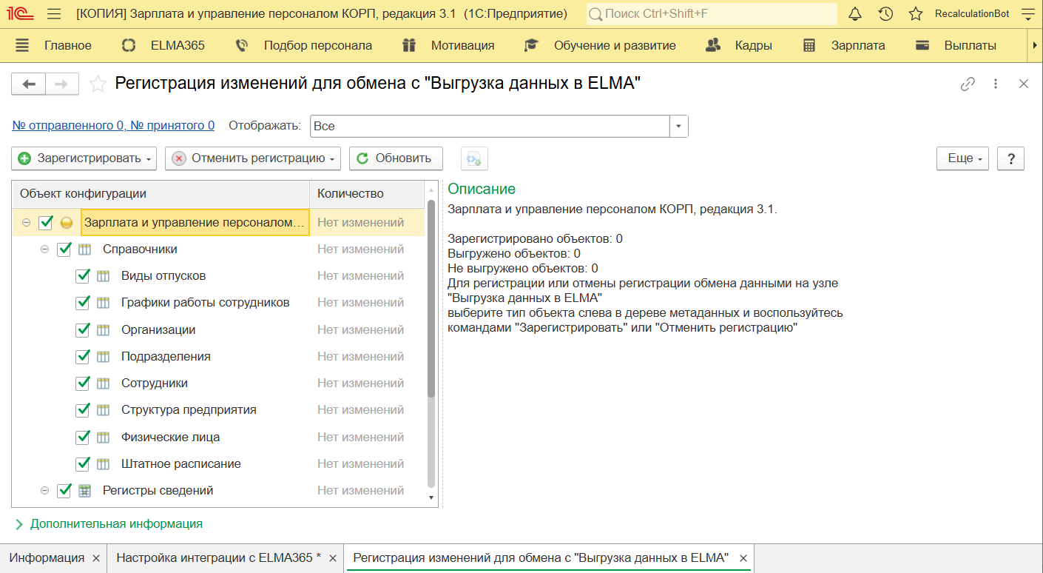Viewport: 1043px width, 573px height.
Task: Switch to Настройка интеграции с ELMA365 tab
Action: 218,557
